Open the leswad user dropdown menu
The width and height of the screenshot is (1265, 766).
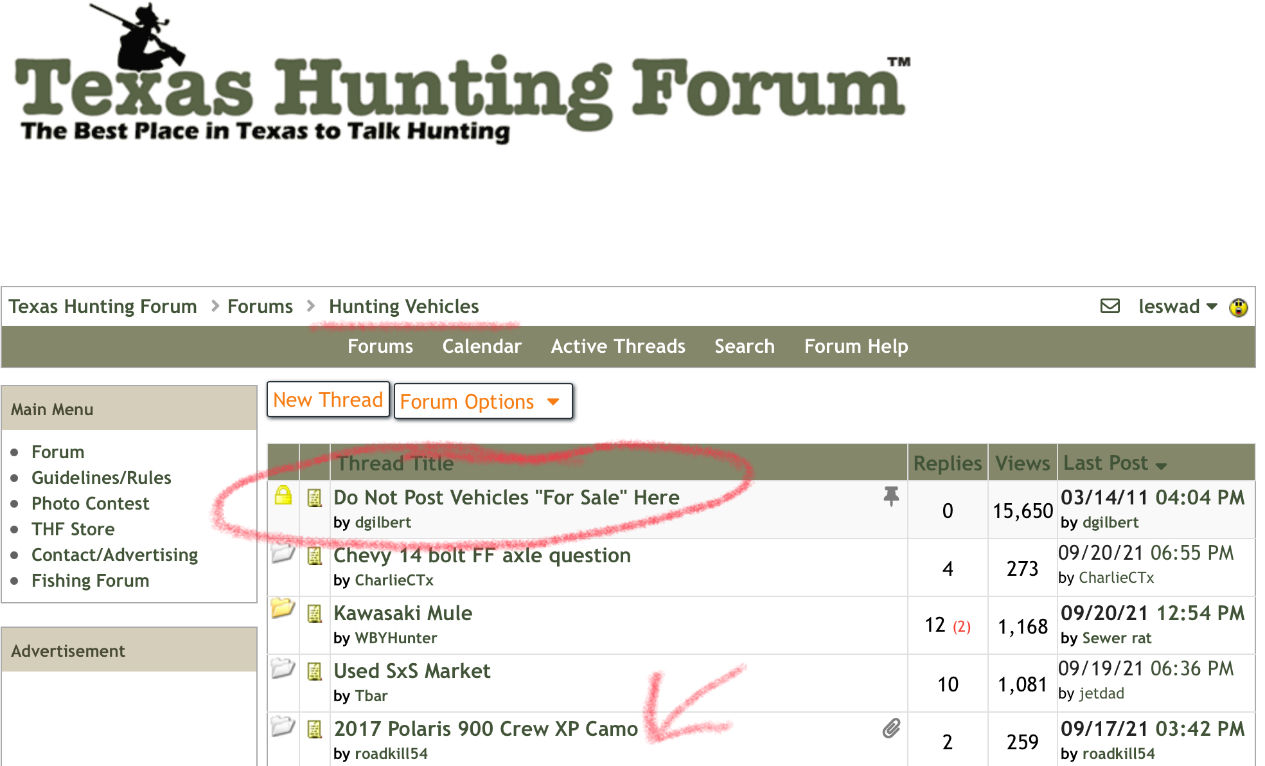(1178, 307)
